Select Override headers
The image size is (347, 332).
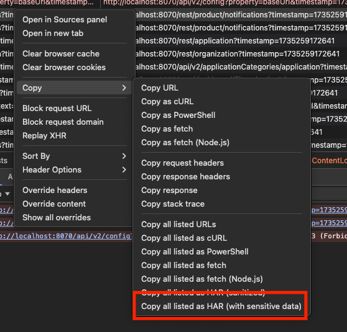click(x=55, y=190)
